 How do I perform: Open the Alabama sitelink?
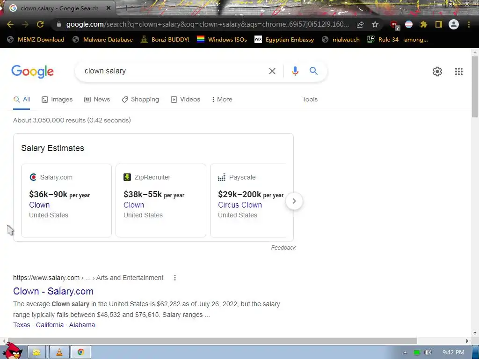[82, 325]
